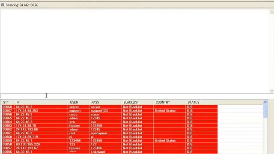Image resolution: width=274 pixels, height=154 pixels.
Task: Click the STT column header
Action: pos(8,102)
